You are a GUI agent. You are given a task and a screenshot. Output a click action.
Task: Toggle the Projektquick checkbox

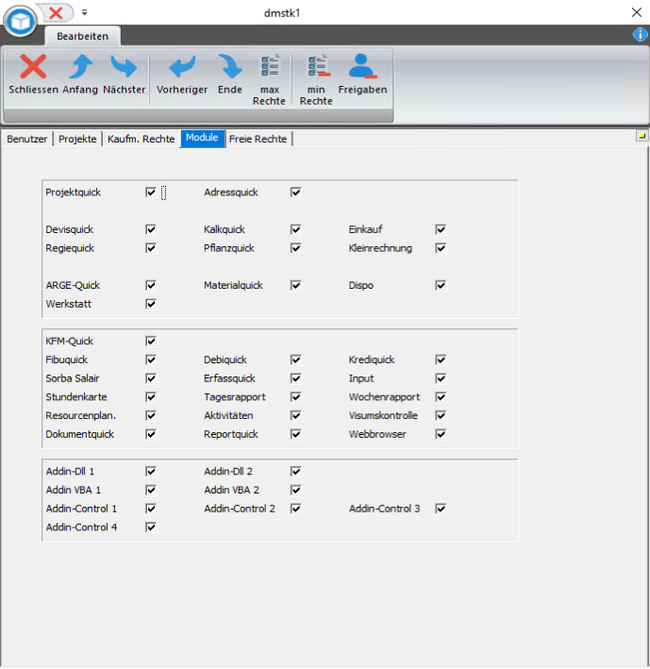[151, 192]
